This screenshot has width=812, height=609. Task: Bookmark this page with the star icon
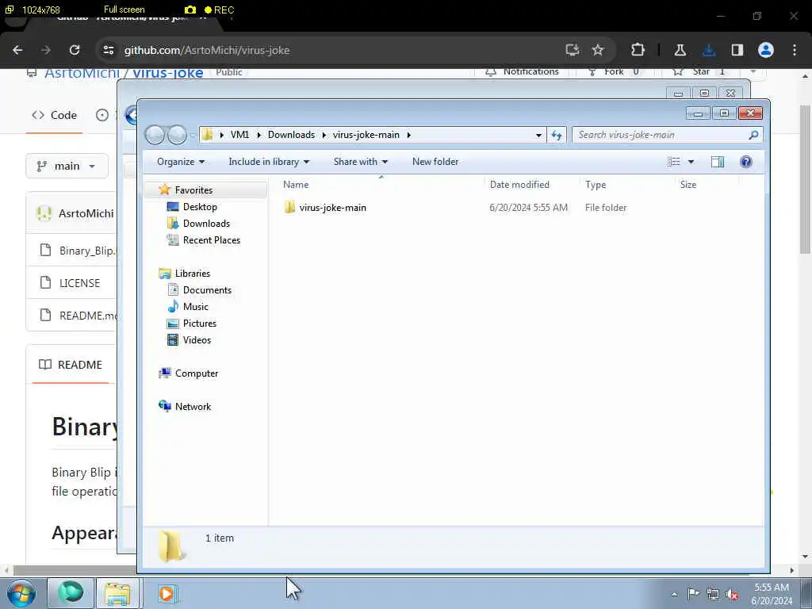(598, 50)
